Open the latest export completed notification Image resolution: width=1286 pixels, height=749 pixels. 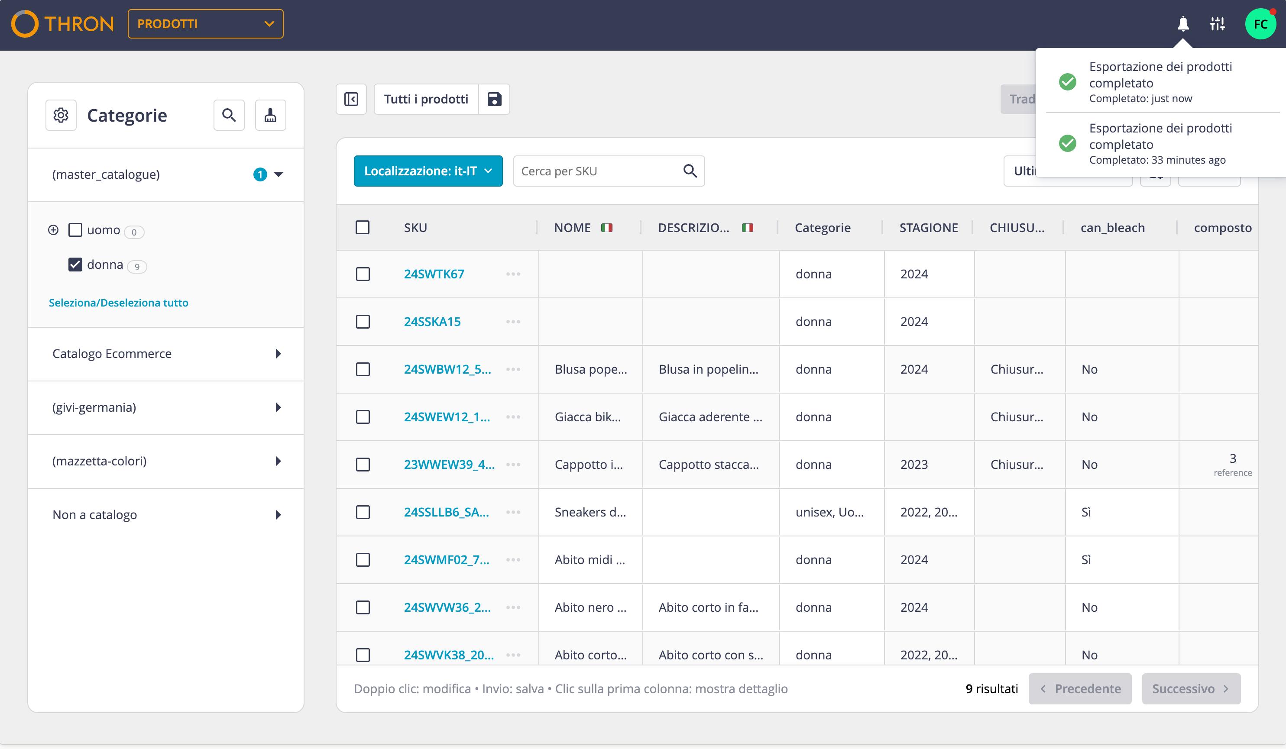tap(1163, 82)
